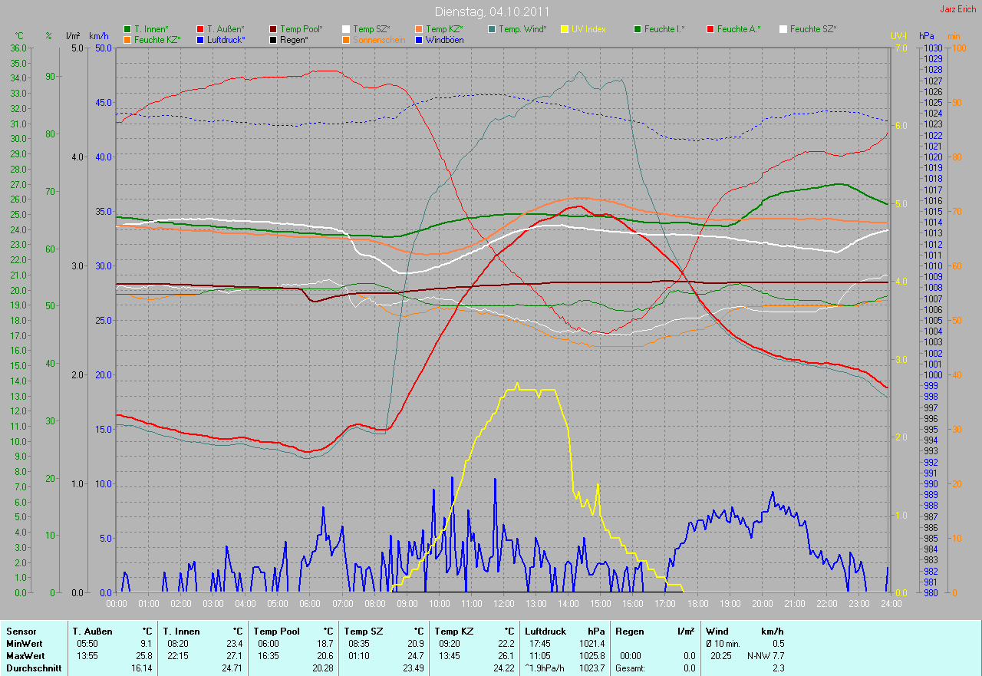Click the Feuchte A.* legend label
Screen dimensions: 982x676
[x=739, y=29]
